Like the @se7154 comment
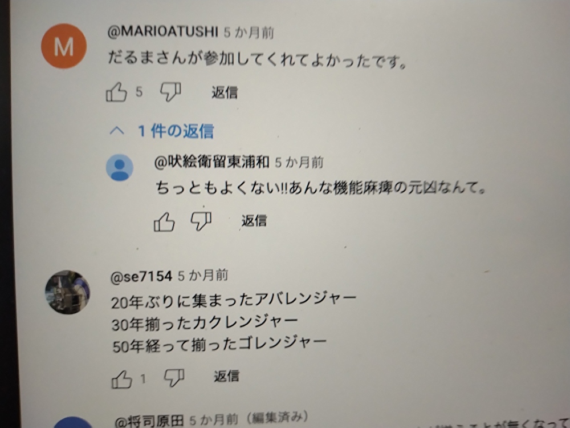This screenshot has height=428, width=570. [121, 379]
